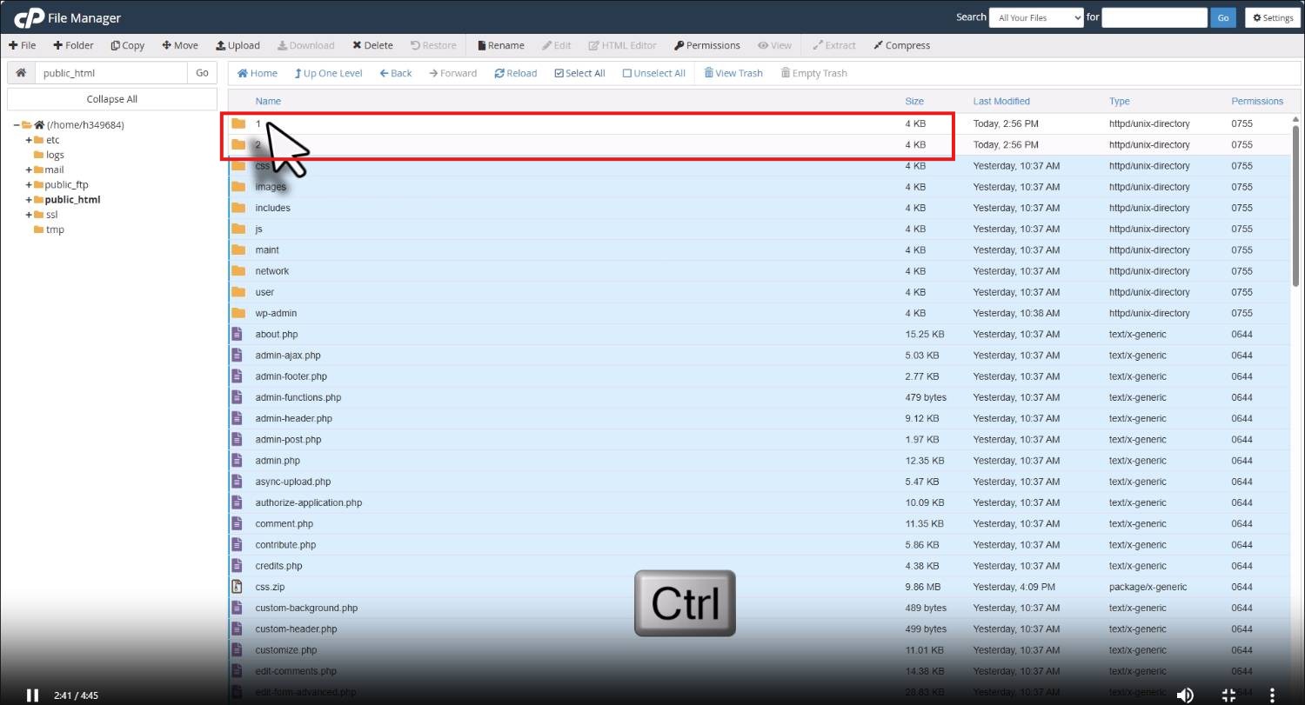Sort by the Last Modified column header

[1001, 102]
